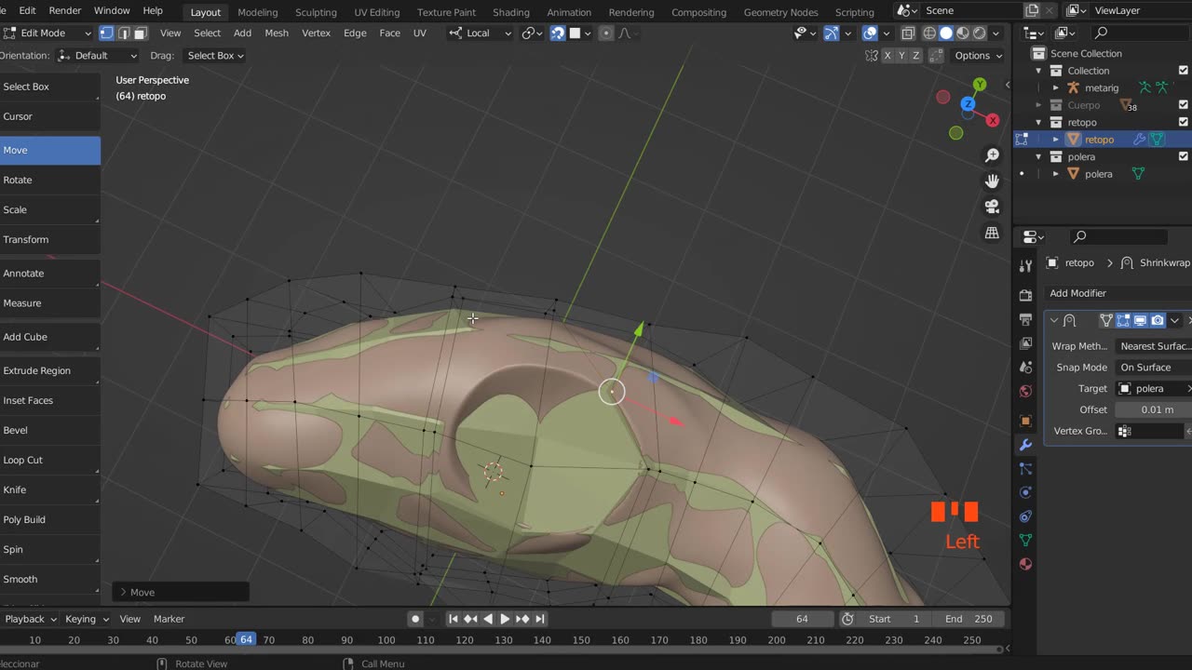This screenshot has width=1192, height=670.
Task: Toggle the Cuerpo collection checkbox
Action: (x=1184, y=105)
